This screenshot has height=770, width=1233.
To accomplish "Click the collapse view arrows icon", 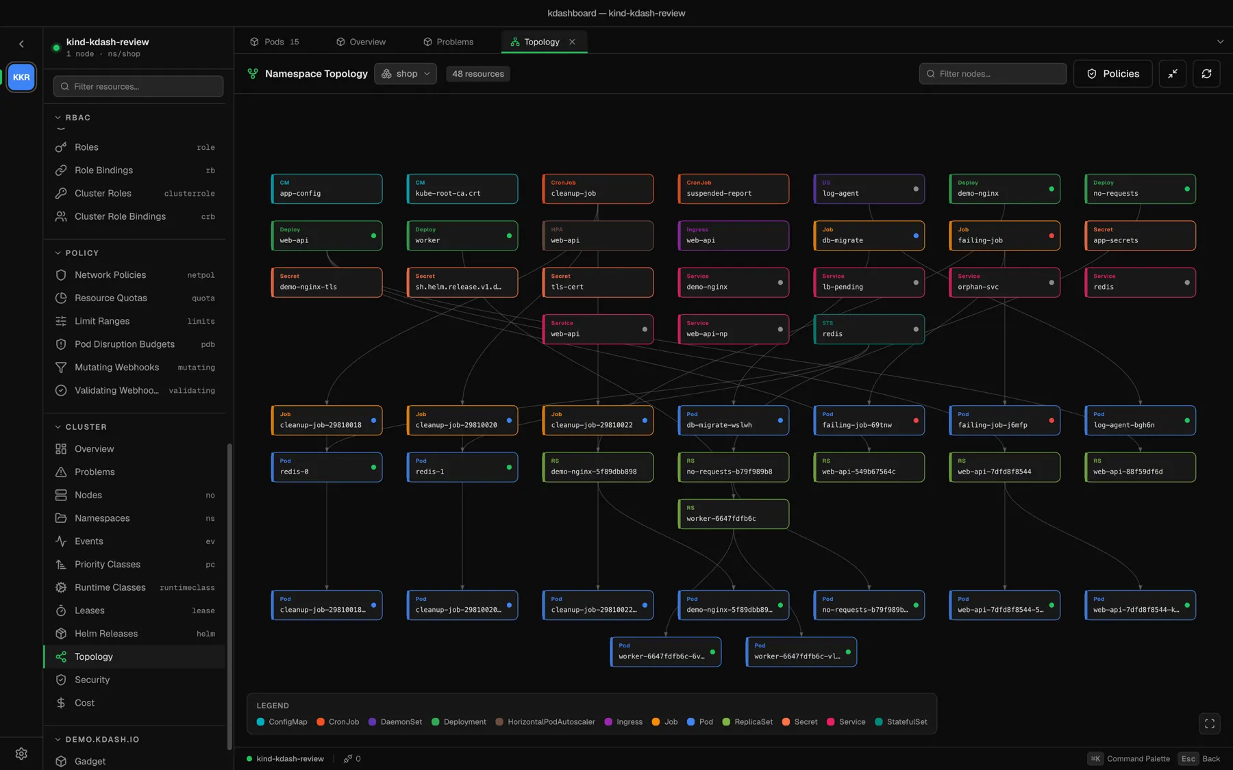I will (1173, 74).
